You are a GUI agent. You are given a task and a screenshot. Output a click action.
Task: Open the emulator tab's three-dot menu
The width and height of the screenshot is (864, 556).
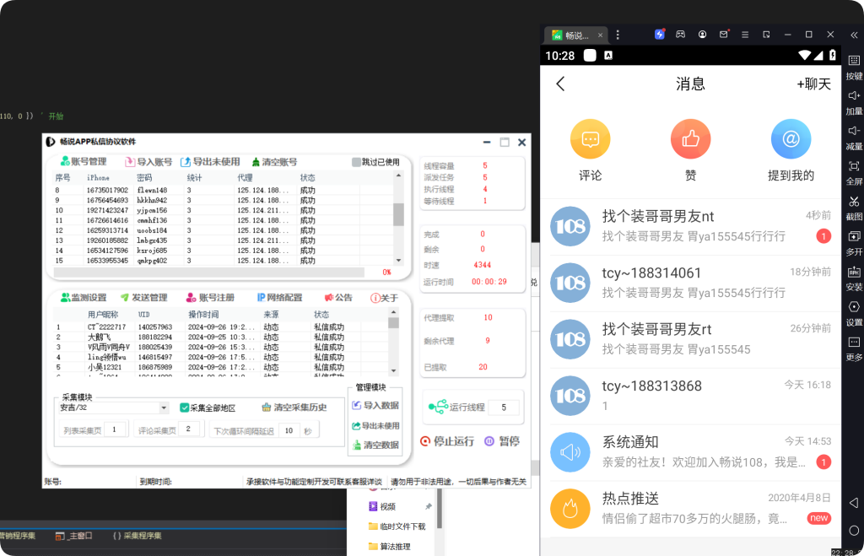pos(618,35)
